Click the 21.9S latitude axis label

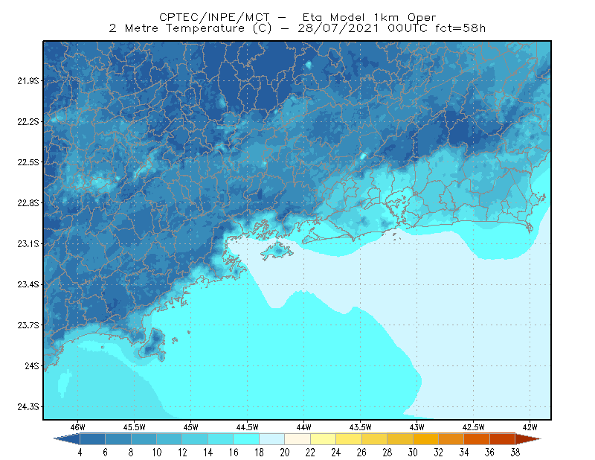coord(28,81)
